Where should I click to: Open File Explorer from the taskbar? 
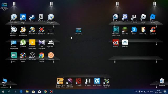pos(27,92)
